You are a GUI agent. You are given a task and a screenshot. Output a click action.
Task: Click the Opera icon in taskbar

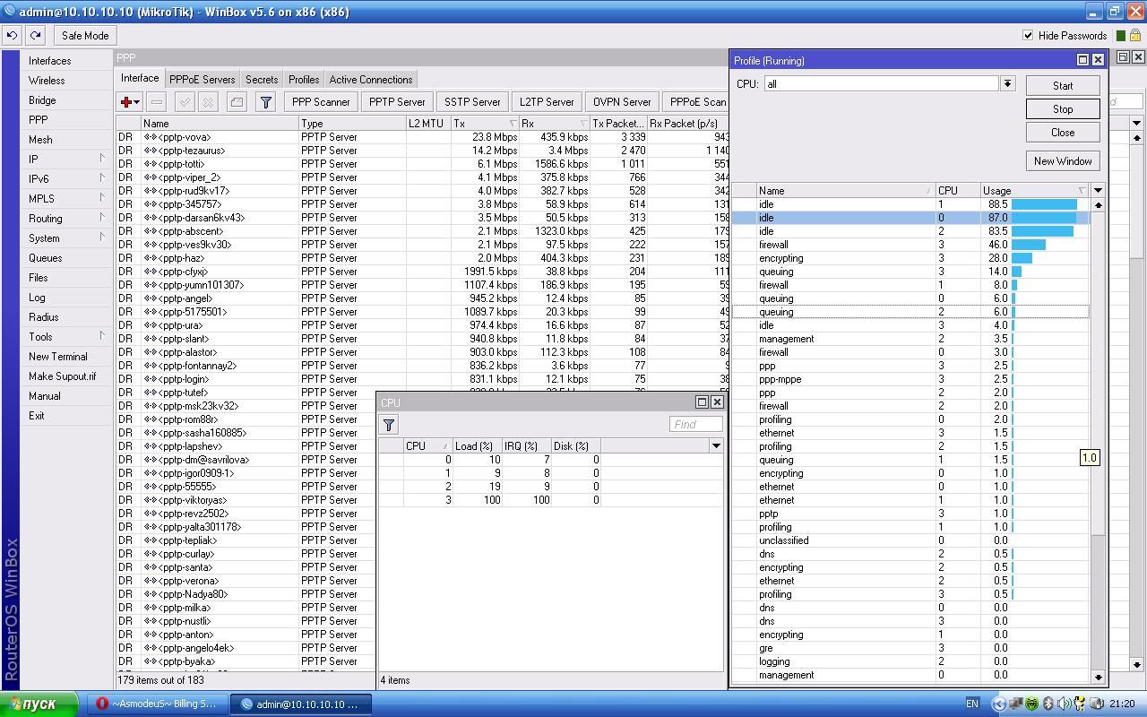102,704
